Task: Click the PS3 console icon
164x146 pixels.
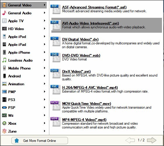Action: pos(4,100)
